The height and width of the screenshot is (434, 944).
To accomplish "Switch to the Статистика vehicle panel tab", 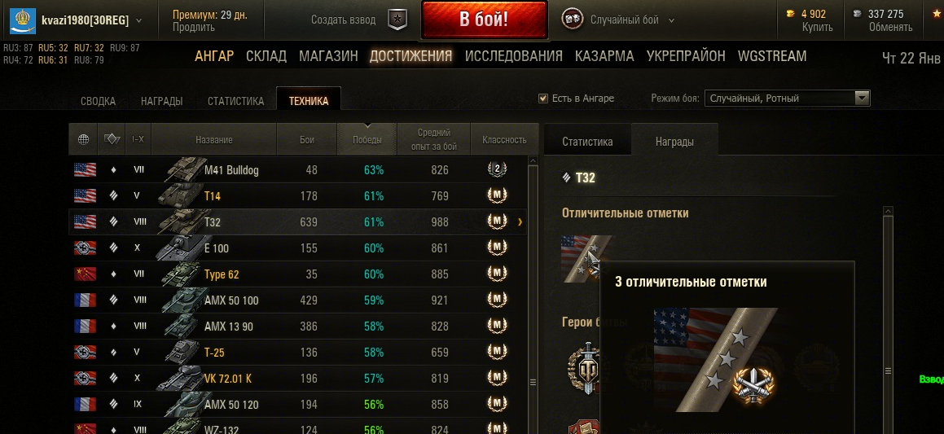I will (x=587, y=142).
